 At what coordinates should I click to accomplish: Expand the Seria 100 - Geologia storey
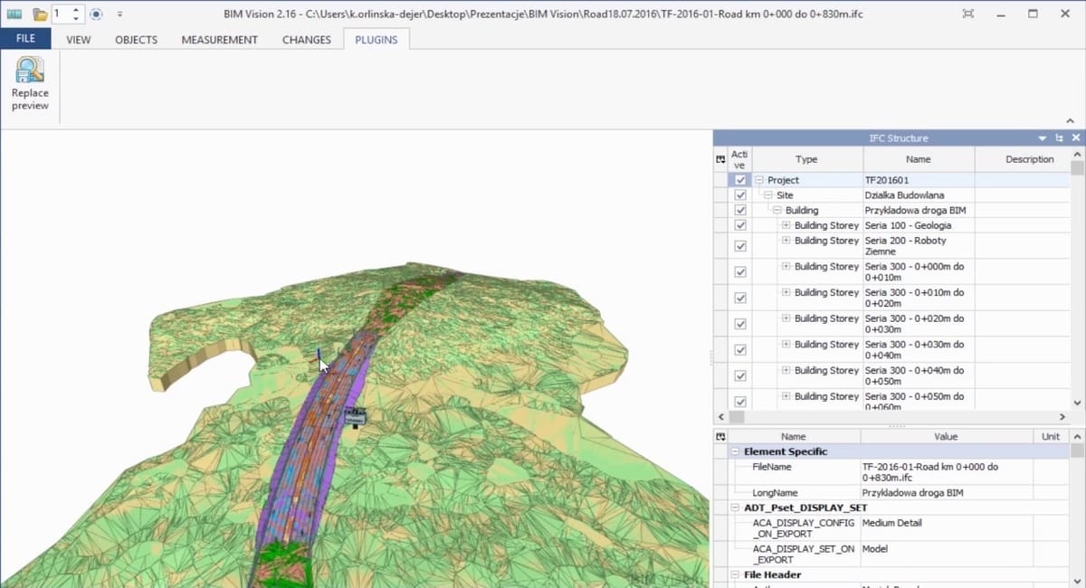(x=786, y=225)
